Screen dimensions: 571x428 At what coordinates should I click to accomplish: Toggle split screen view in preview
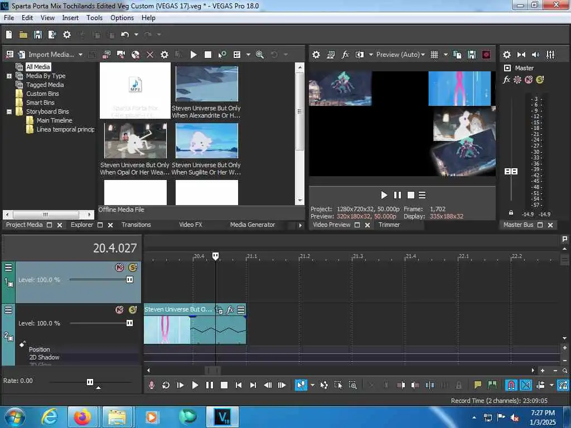[360, 55]
